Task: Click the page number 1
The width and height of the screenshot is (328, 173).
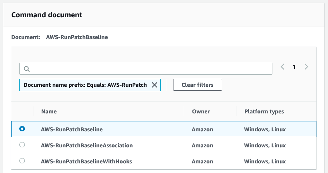Action: click(294, 67)
